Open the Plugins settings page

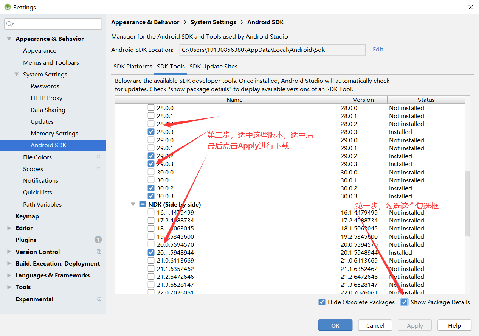coord(26,240)
